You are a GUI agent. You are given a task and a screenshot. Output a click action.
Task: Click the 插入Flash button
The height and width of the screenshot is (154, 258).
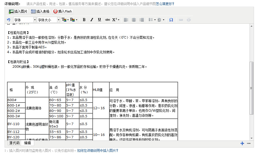click(x=62, y=11)
